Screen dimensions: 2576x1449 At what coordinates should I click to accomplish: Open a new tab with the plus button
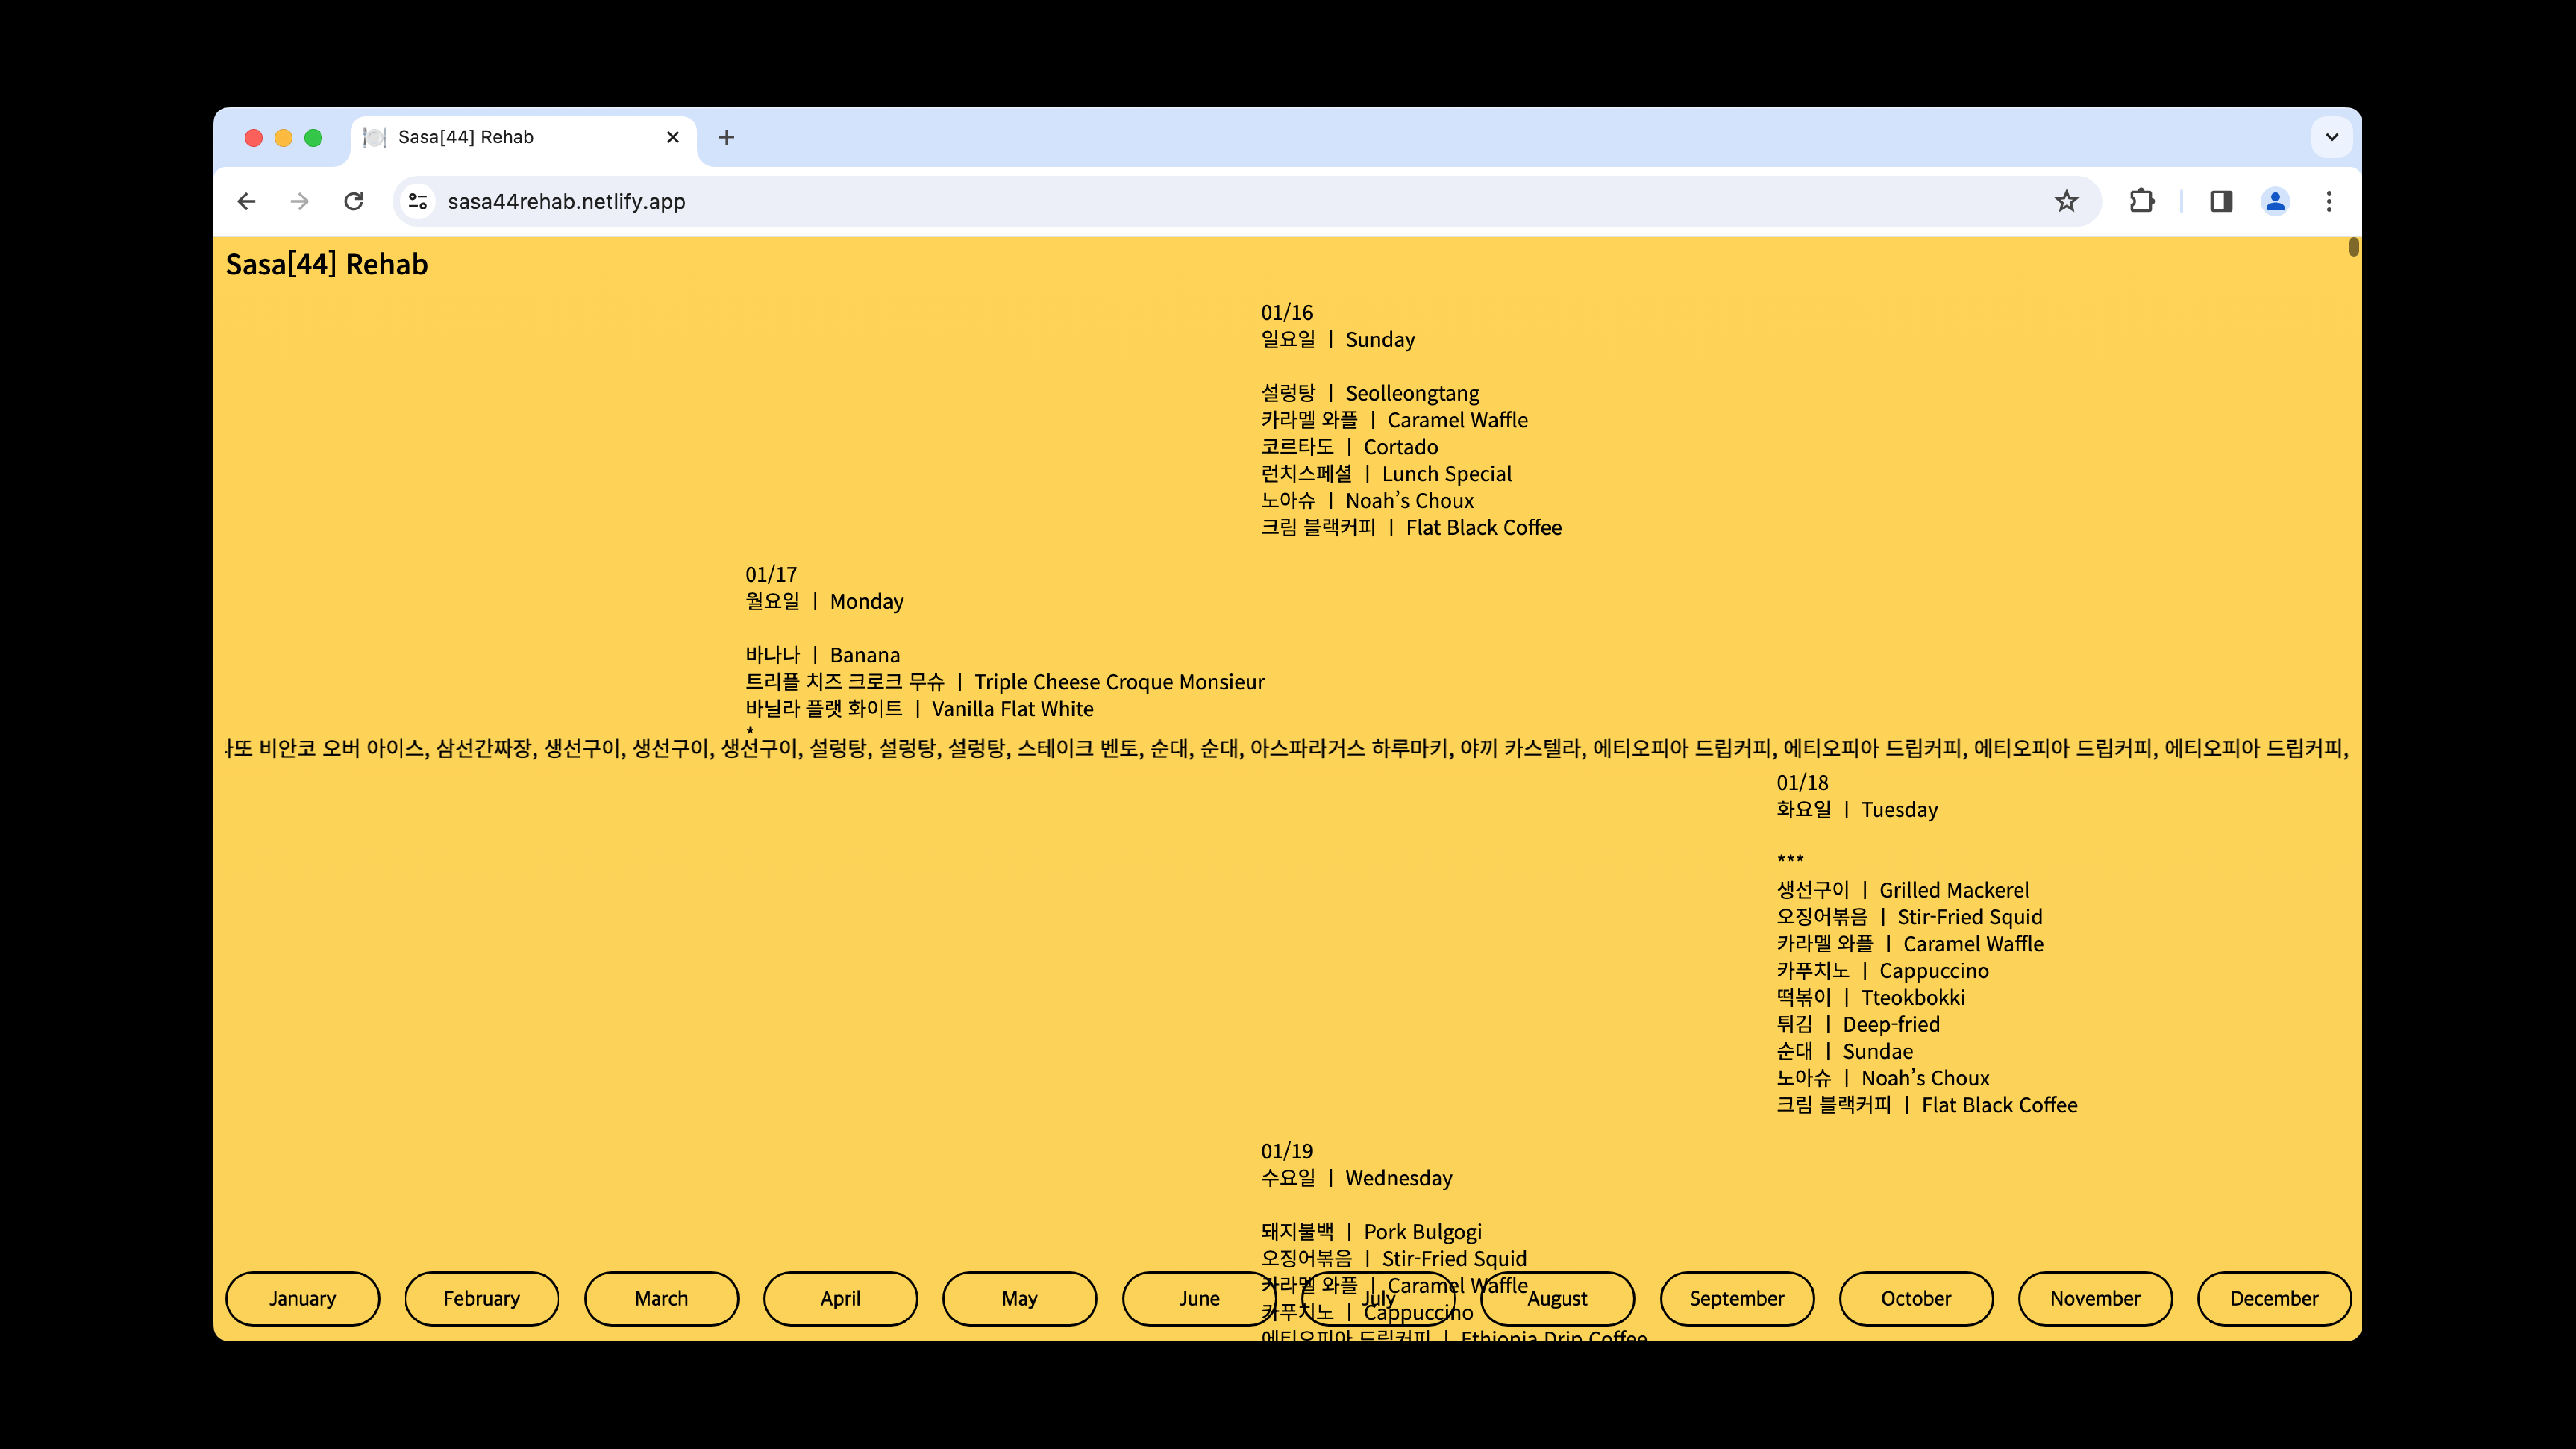(727, 137)
